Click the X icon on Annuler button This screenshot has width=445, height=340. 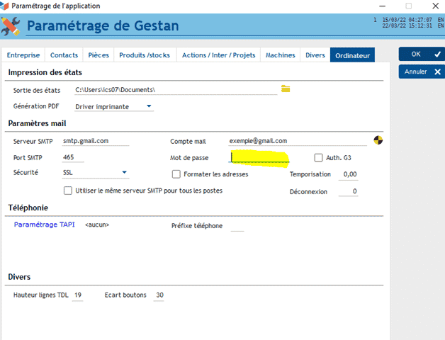point(437,72)
